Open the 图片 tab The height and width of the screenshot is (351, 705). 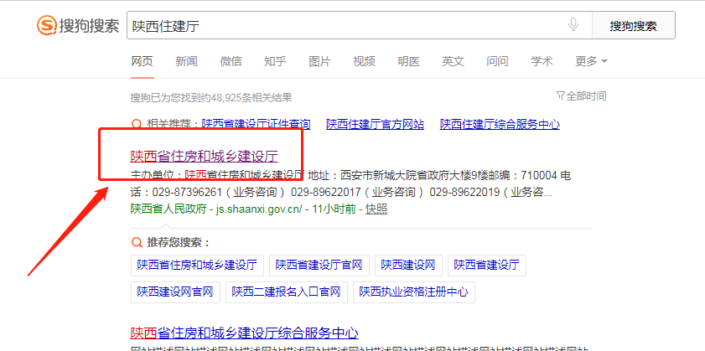point(319,61)
